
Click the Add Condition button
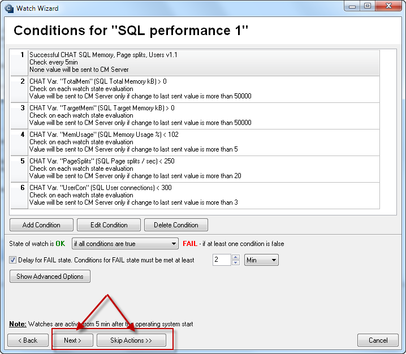41,225
